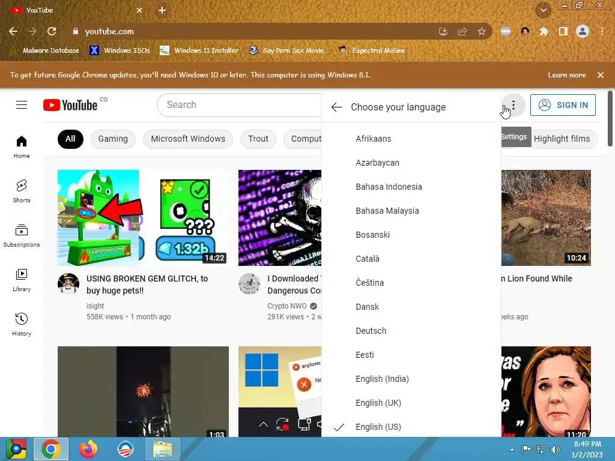Click Learn more in update notice
The image size is (615, 461).
(x=567, y=75)
